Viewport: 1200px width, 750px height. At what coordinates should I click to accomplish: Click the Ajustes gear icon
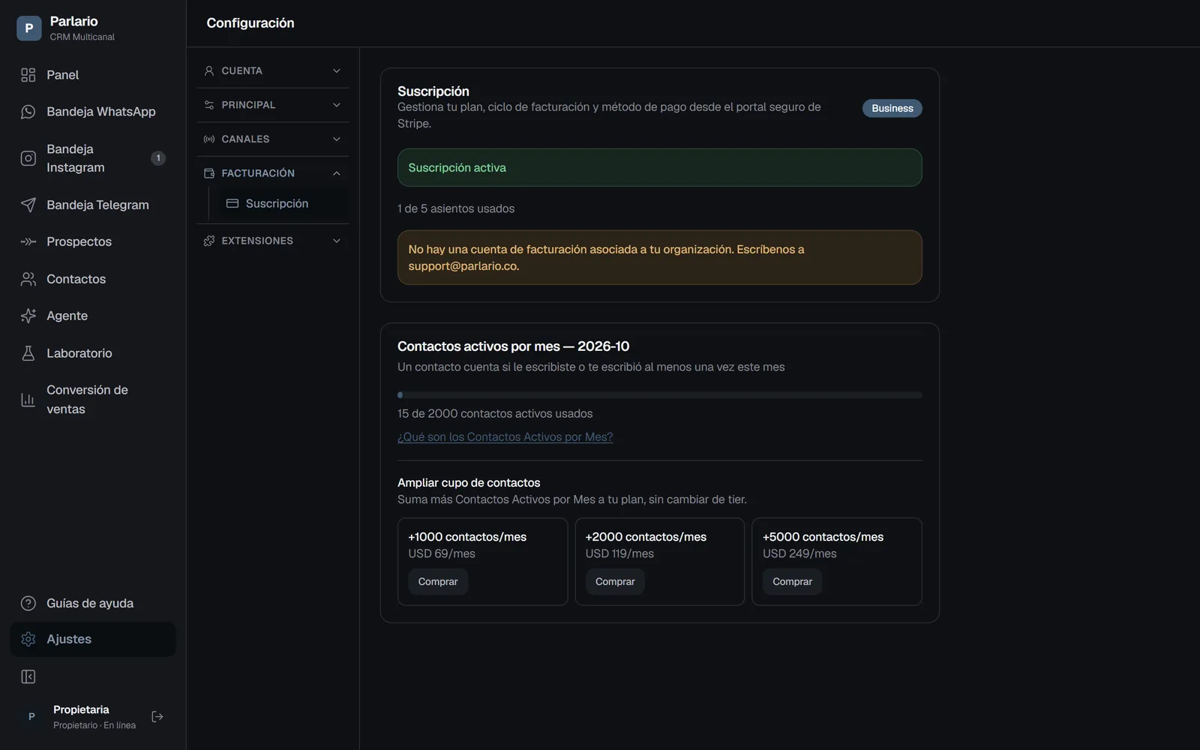coord(28,639)
